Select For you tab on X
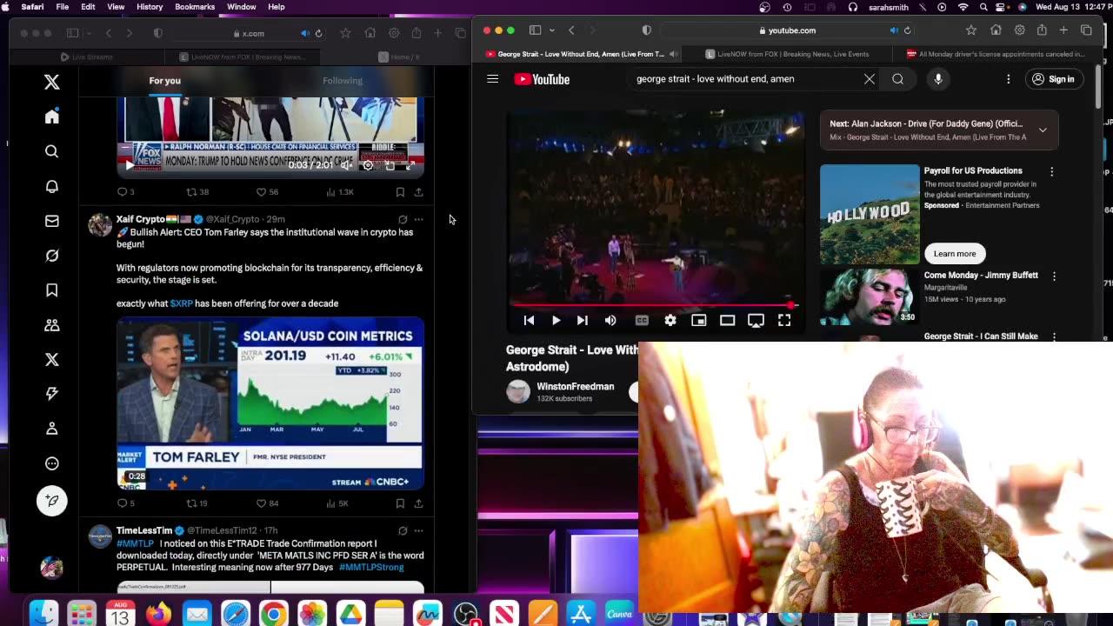This screenshot has width=1113, height=626. [164, 81]
